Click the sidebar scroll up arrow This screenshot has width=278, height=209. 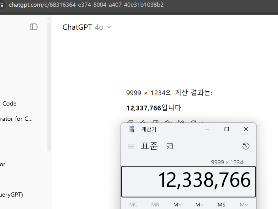pyautogui.click(x=49, y=18)
